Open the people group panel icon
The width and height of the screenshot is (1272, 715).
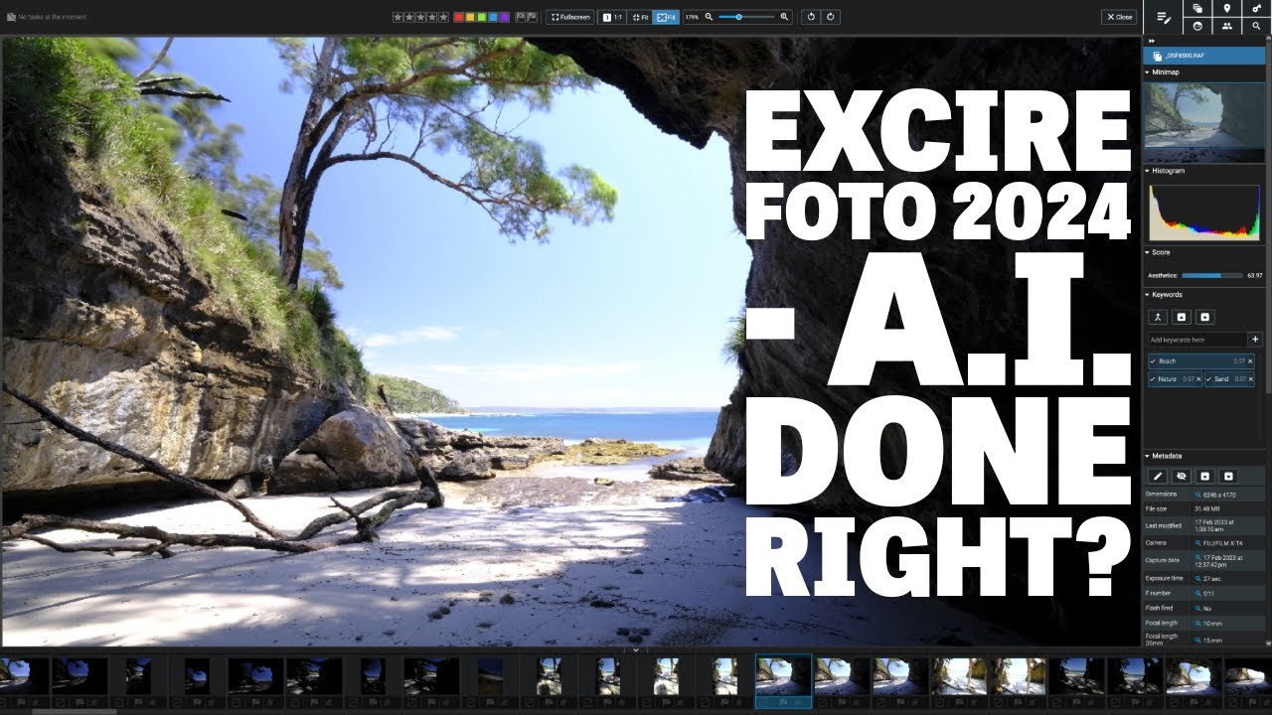point(1226,27)
